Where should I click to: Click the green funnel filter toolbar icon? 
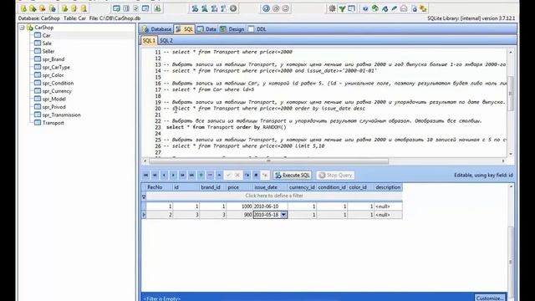342,8
